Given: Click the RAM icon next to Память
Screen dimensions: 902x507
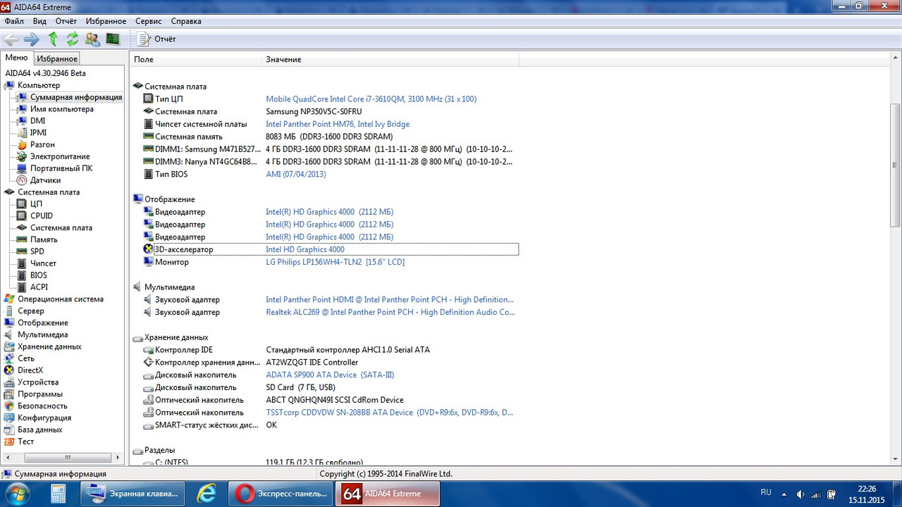Looking at the screenshot, I should (x=22, y=239).
